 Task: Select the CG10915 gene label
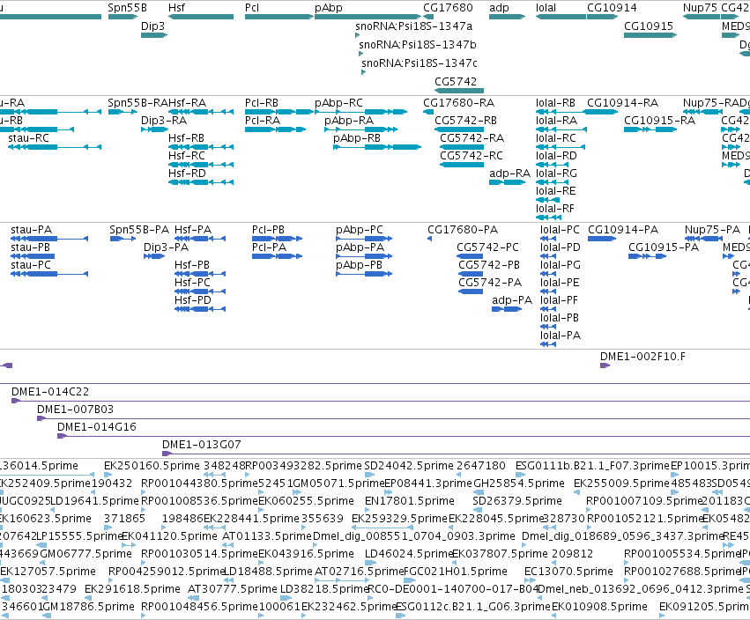(x=648, y=26)
